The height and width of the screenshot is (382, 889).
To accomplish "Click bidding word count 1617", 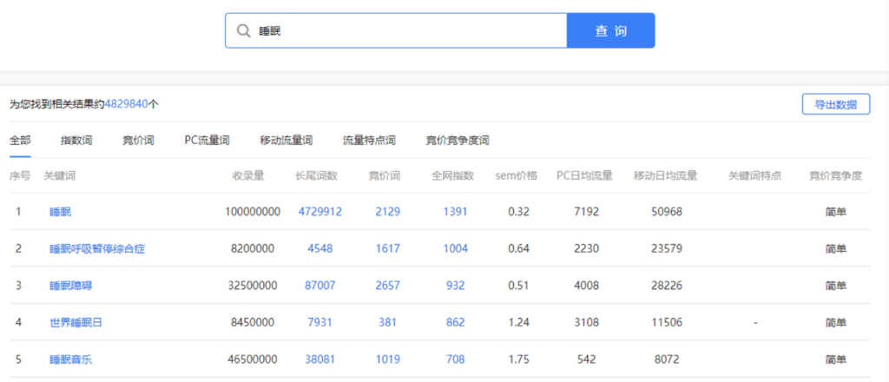I will pyautogui.click(x=387, y=249).
